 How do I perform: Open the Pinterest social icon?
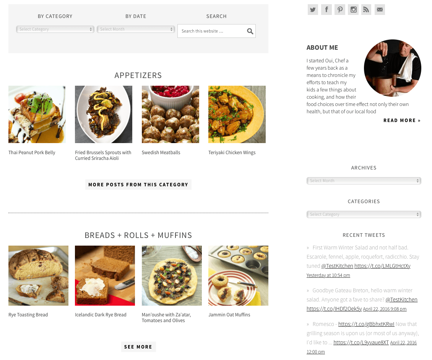[340, 10]
